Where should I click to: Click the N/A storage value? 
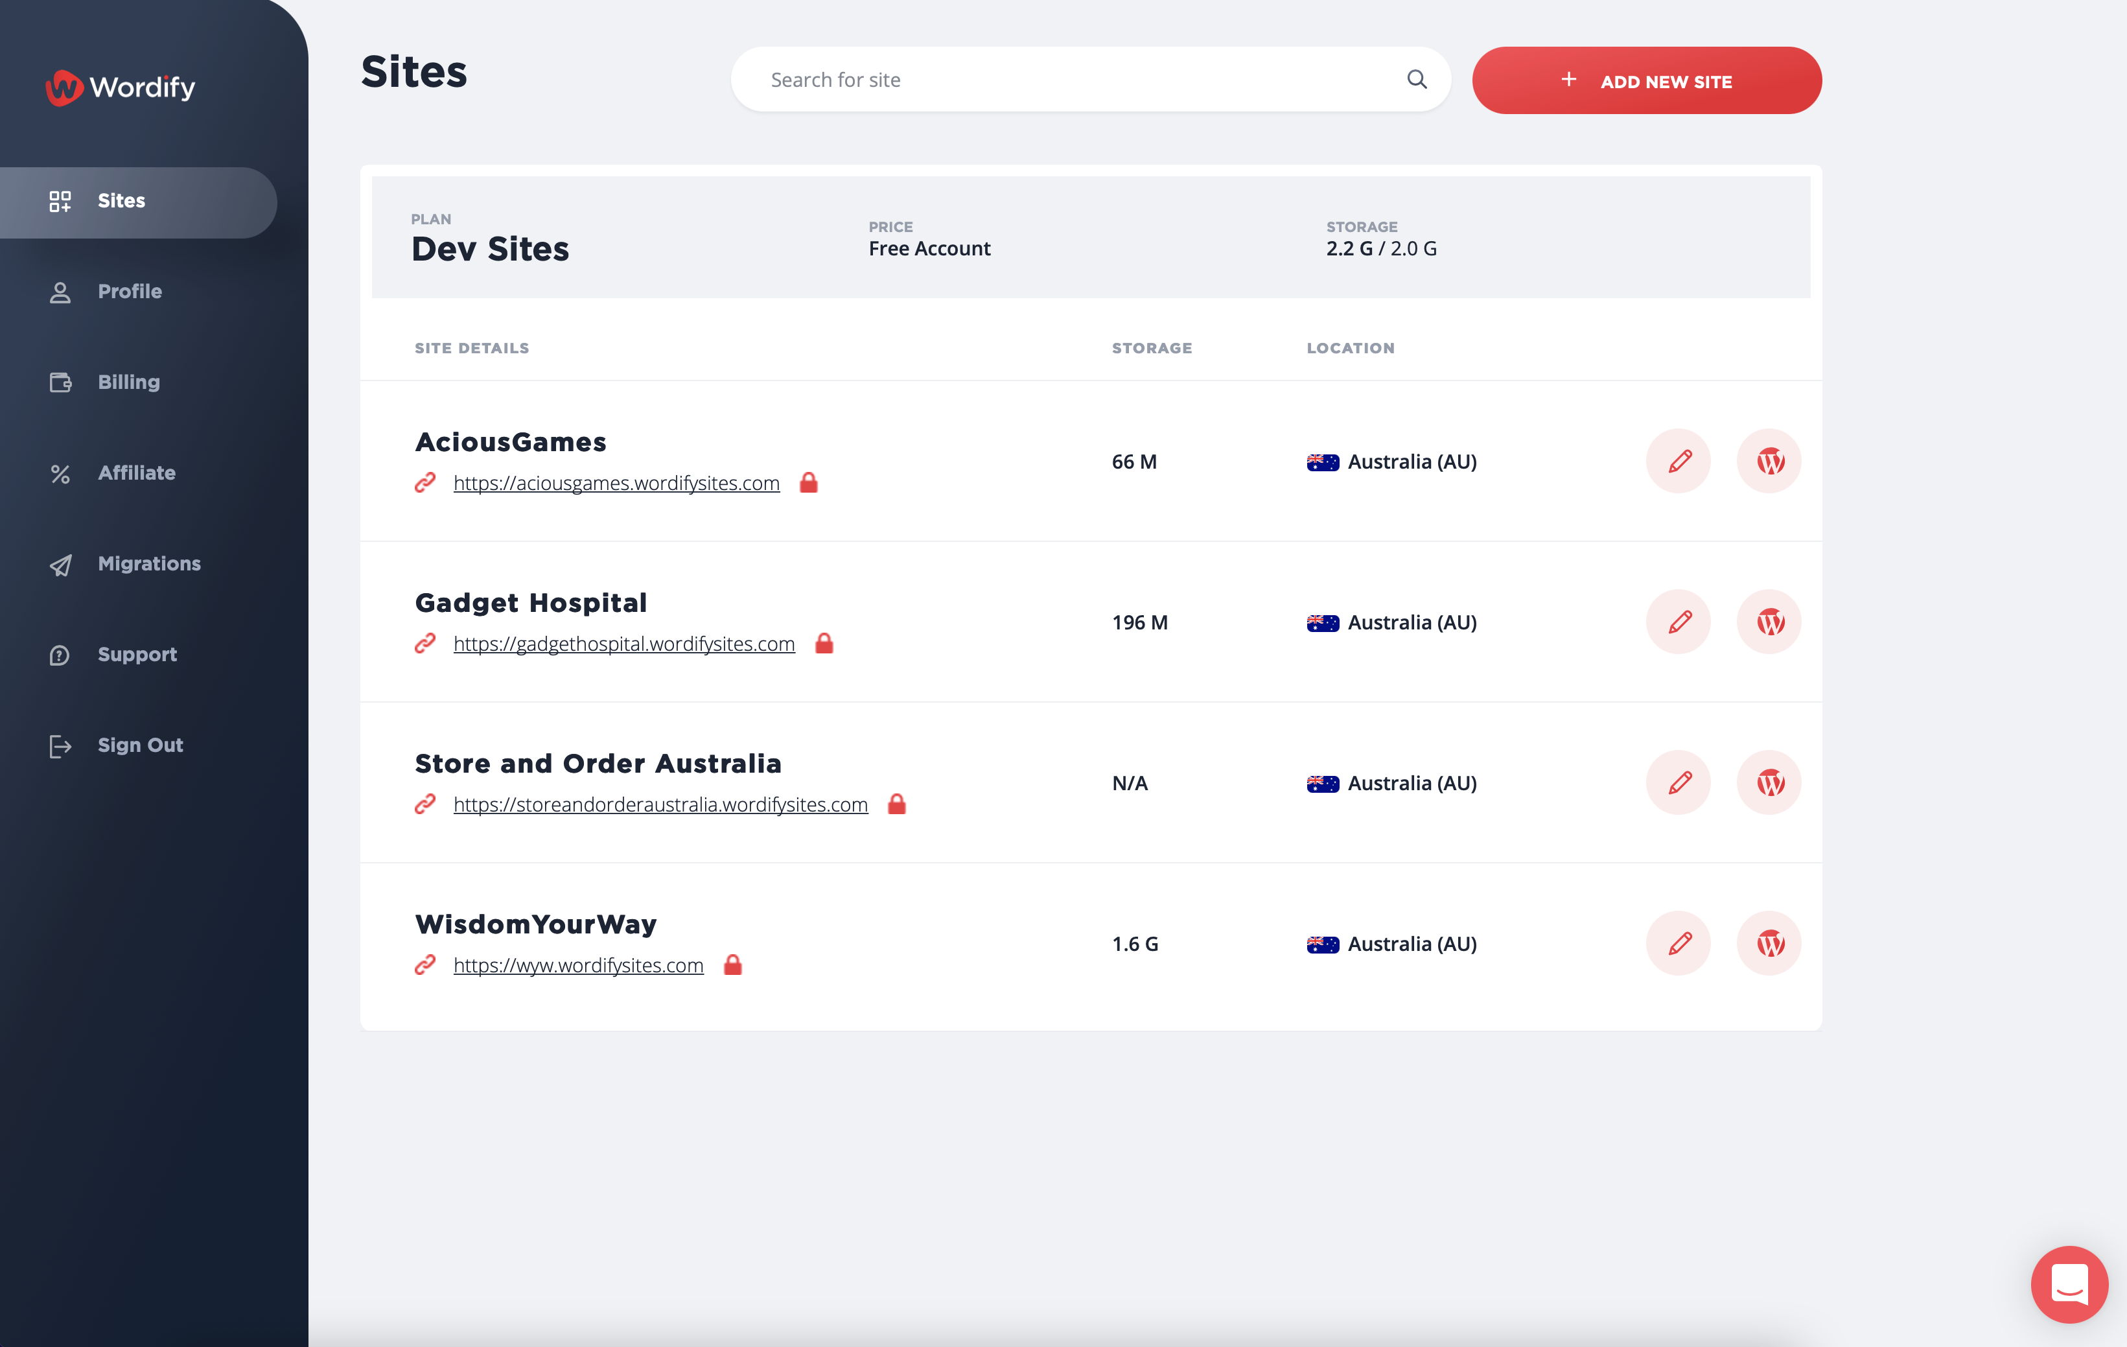(x=1130, y=784)
